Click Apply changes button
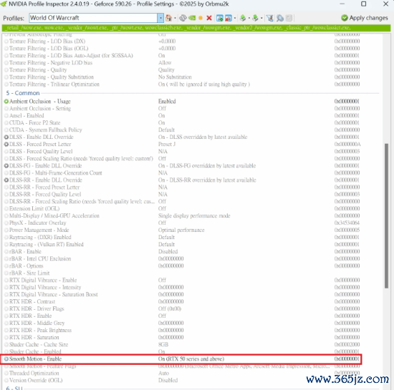The width and height of the screenshot is (394, 390). (x=365, y=18)
